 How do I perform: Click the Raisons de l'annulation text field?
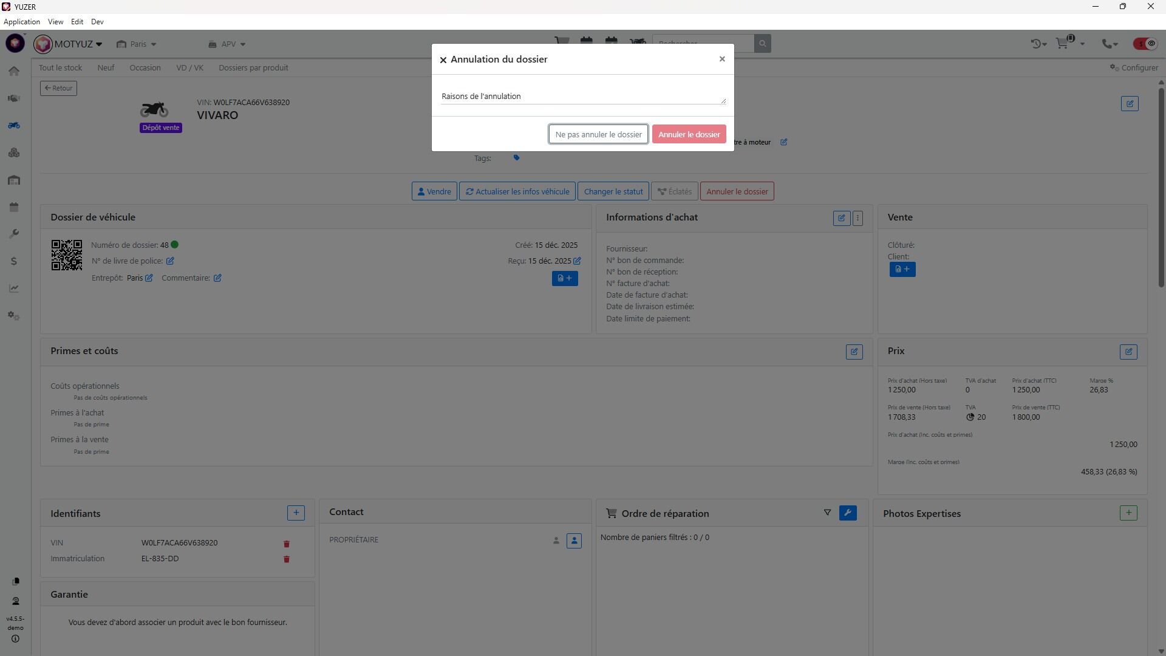[582, 96]
